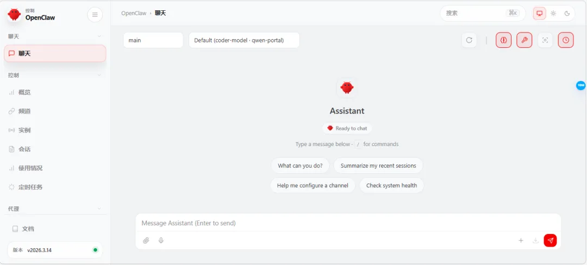Open the 文档 documentation link

(55, 229)
